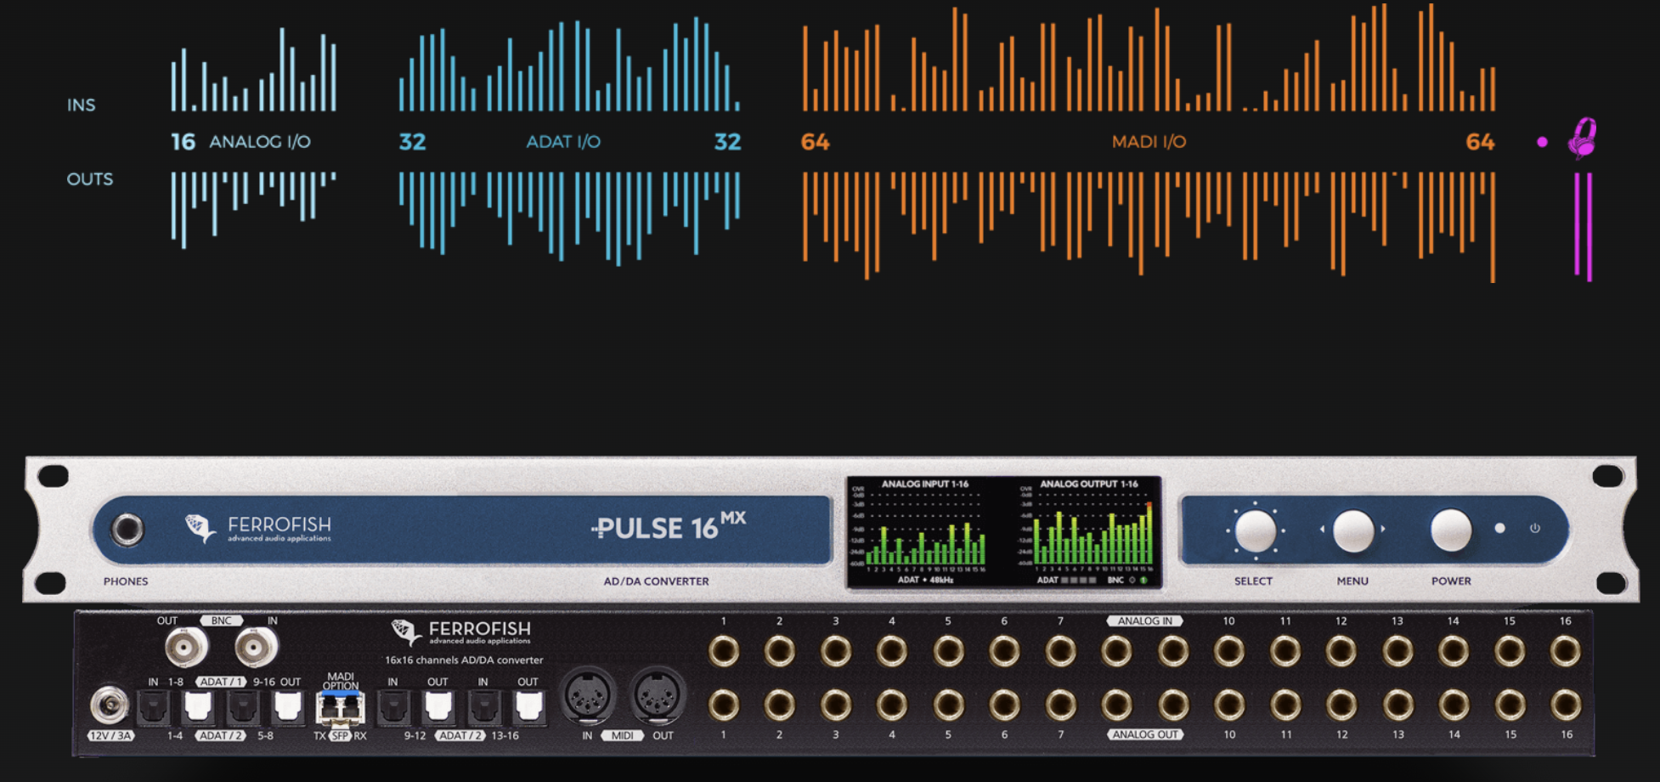1660x782 pixels.
Task: Click the 12V/3A power connector
Action: coord(110,705)
